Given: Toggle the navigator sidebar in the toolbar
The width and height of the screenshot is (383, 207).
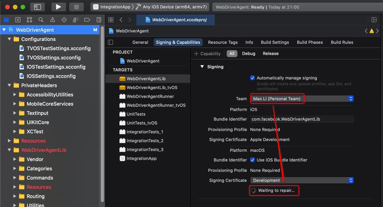Looking at the screenshot, I should (37, 7).
